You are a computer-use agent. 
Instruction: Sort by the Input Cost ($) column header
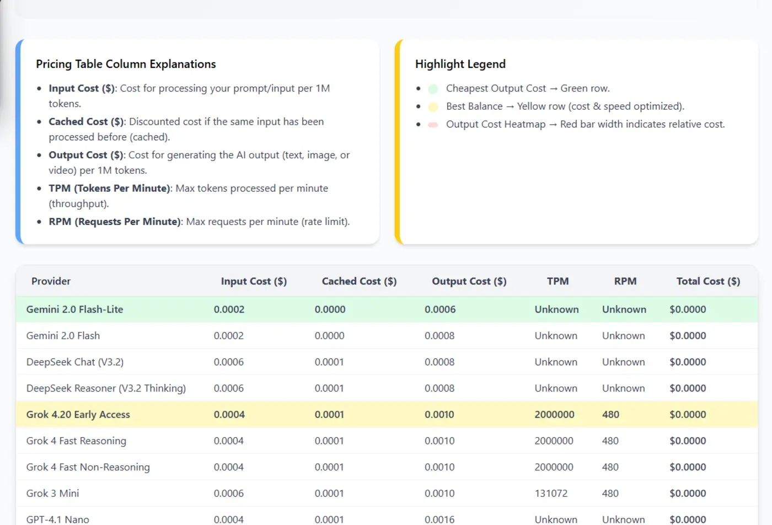[x=254, y=281]
